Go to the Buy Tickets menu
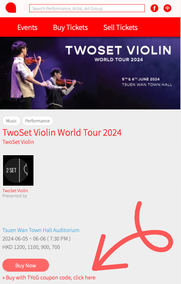 click(70, 28)
